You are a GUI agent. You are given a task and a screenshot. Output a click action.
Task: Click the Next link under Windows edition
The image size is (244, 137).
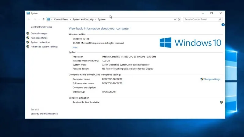(75, 47)
